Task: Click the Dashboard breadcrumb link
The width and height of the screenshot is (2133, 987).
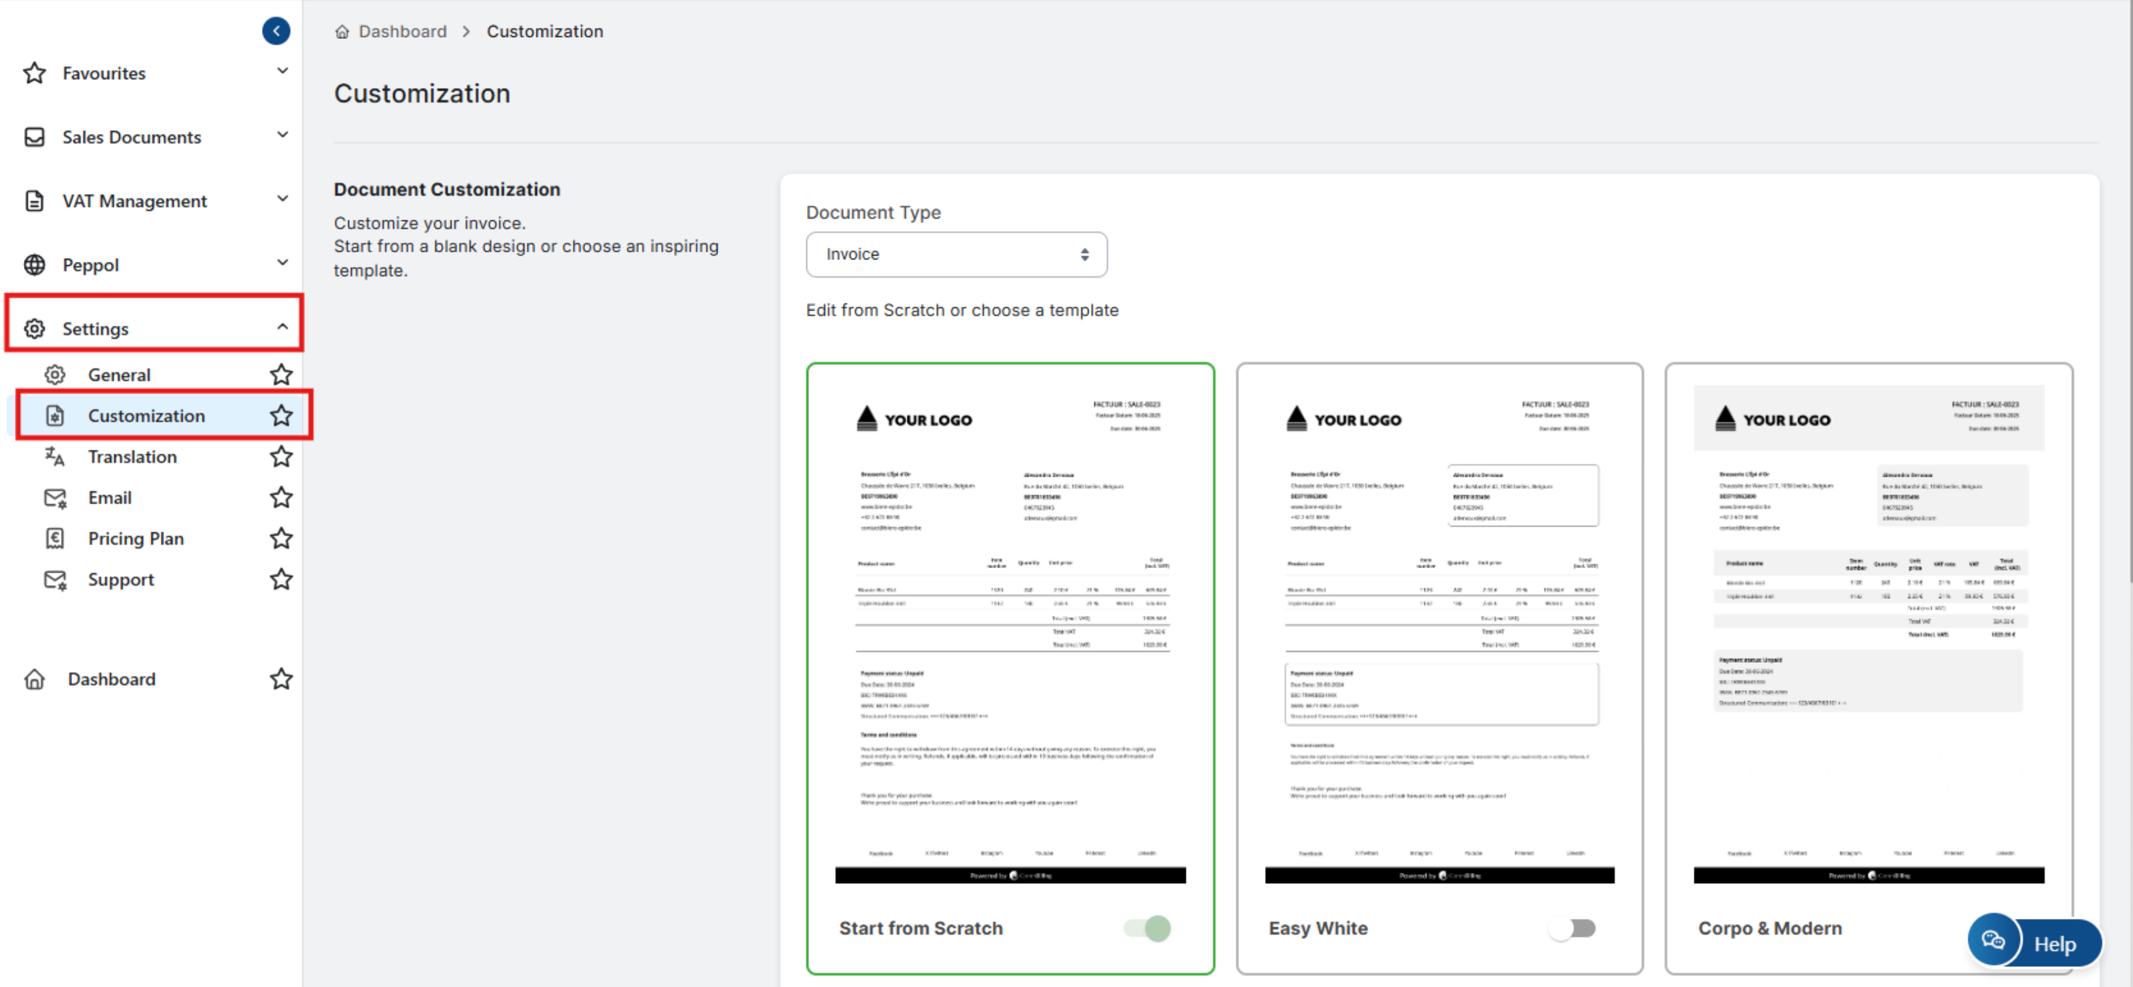Action: pos(402,32)
